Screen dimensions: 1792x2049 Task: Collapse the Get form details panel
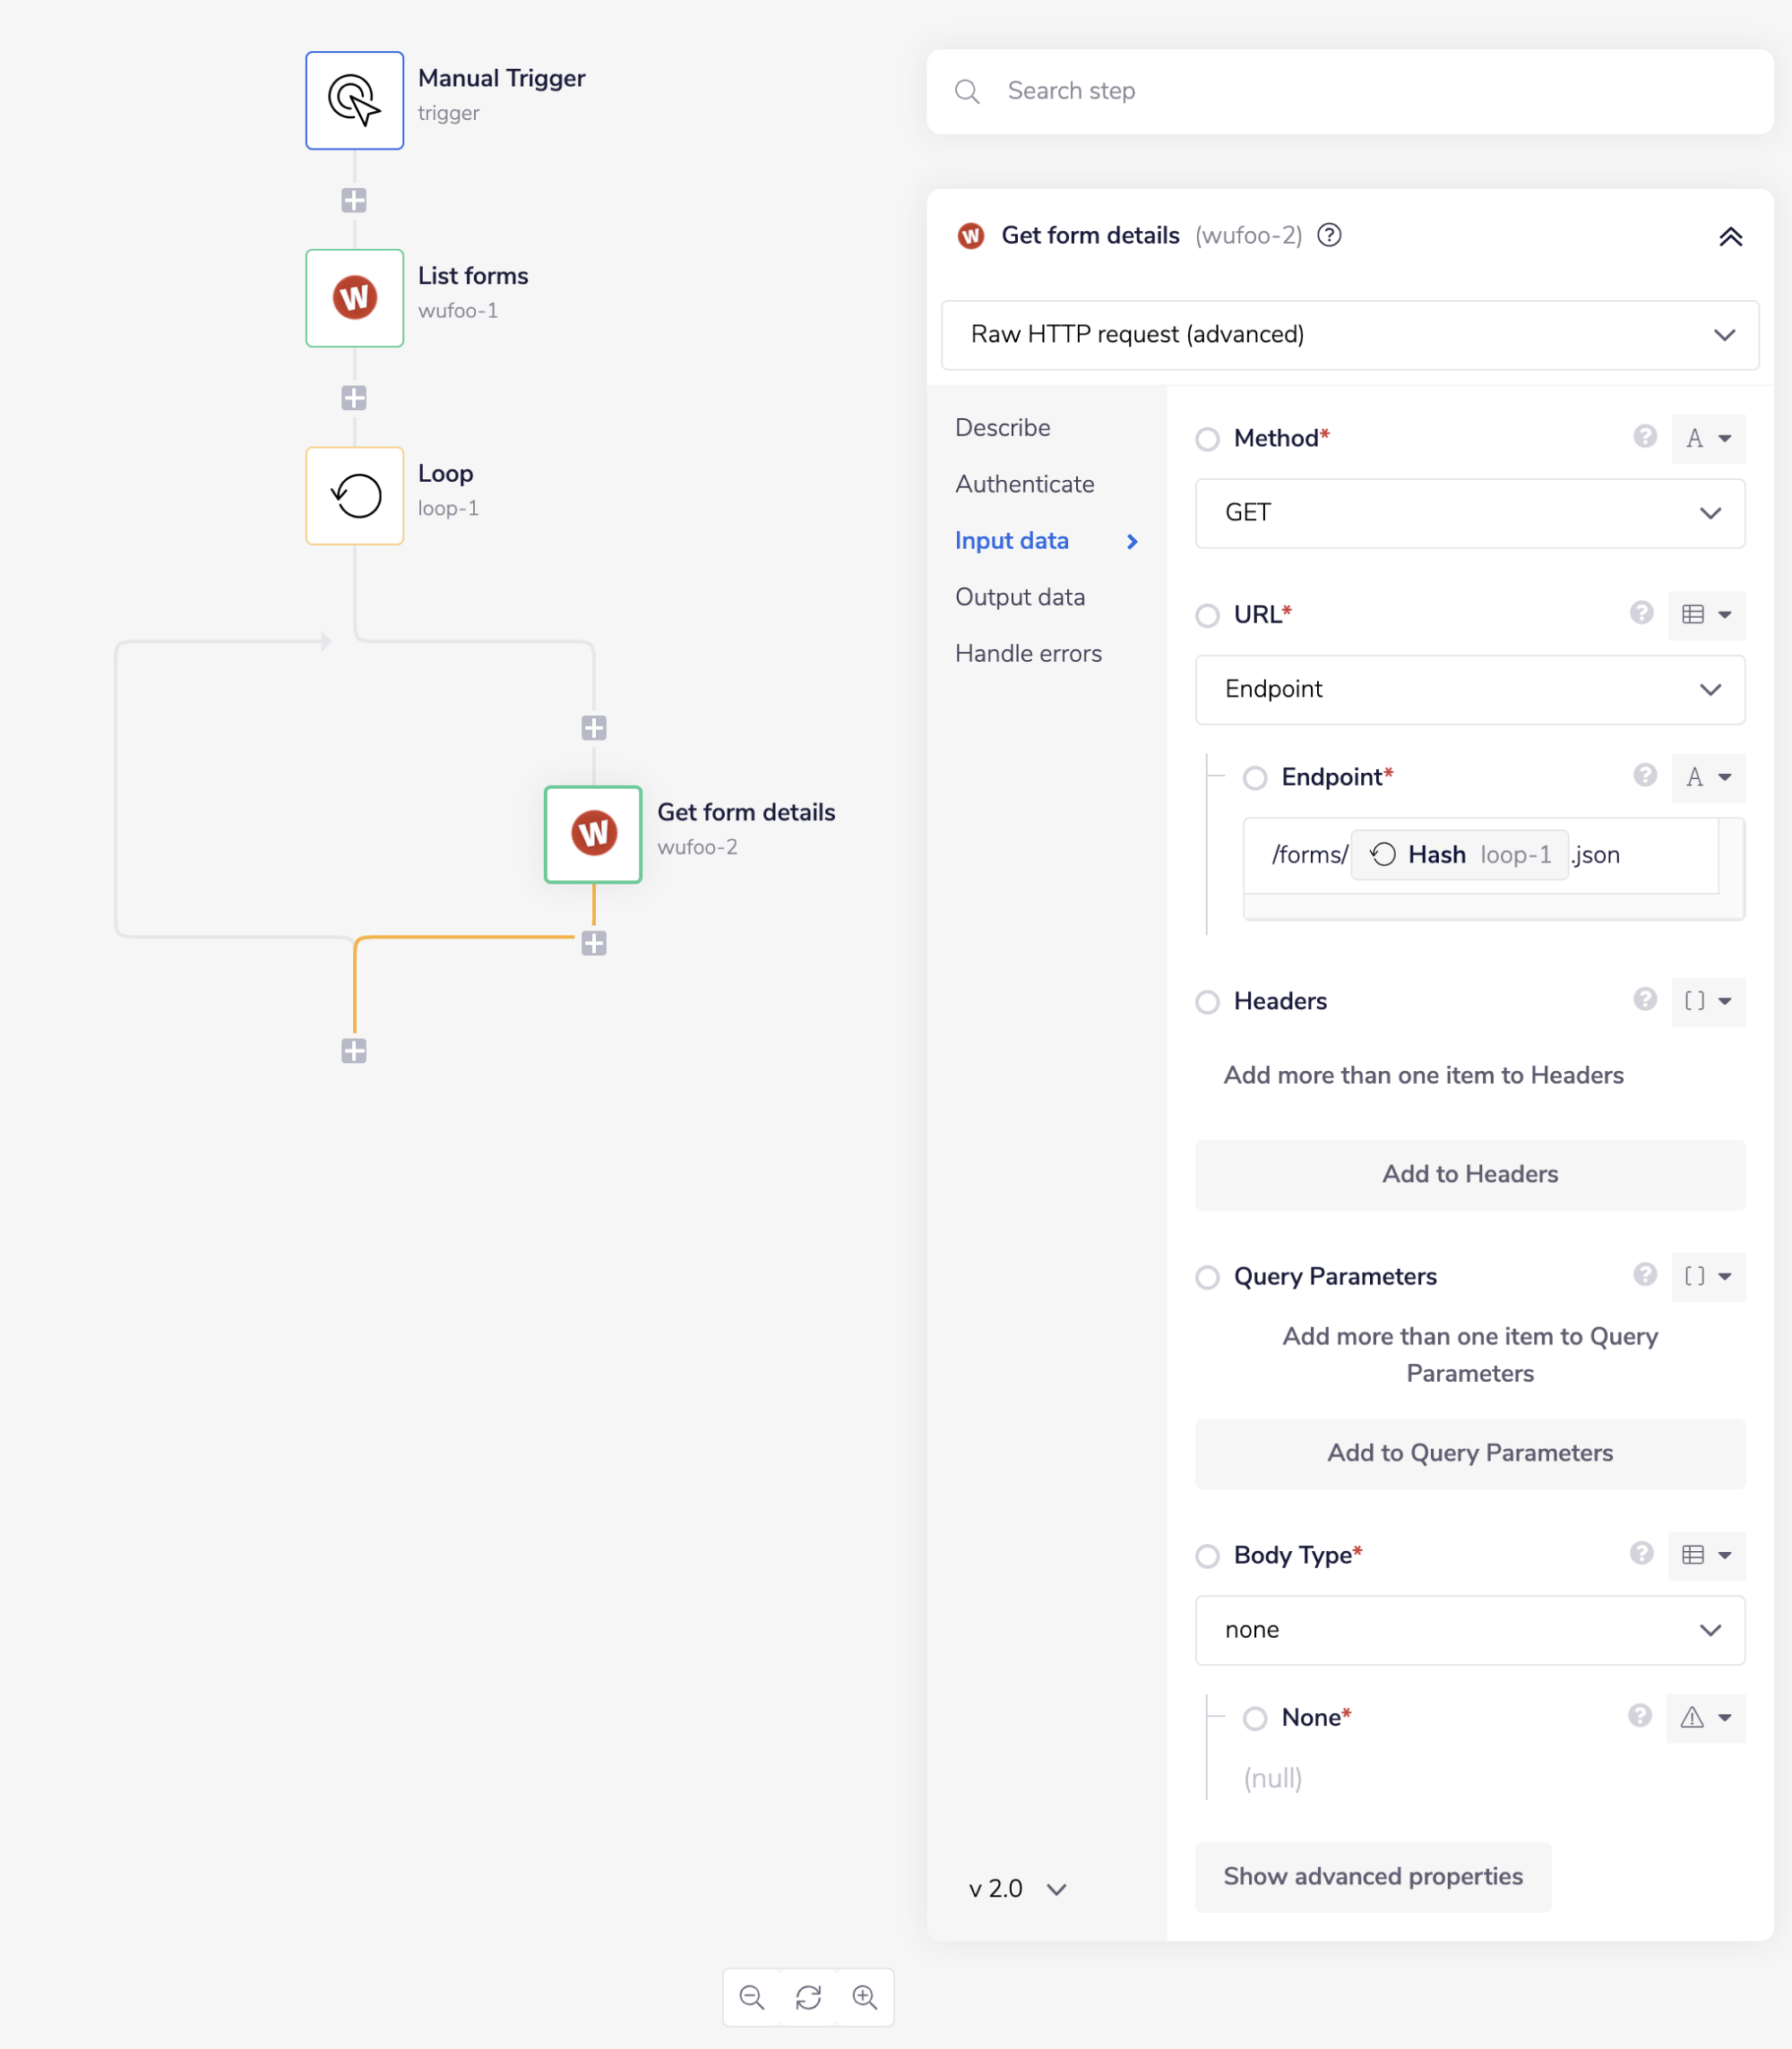coord(1730,237)
